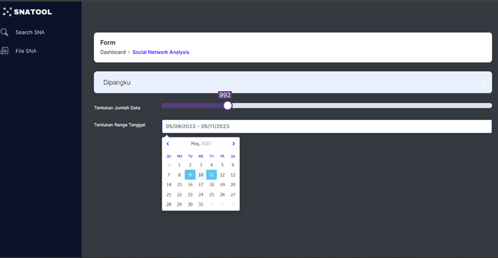Go to previous month in calendar

tap(168, 144)
